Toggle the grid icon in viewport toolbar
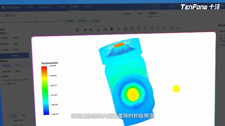 105,29
